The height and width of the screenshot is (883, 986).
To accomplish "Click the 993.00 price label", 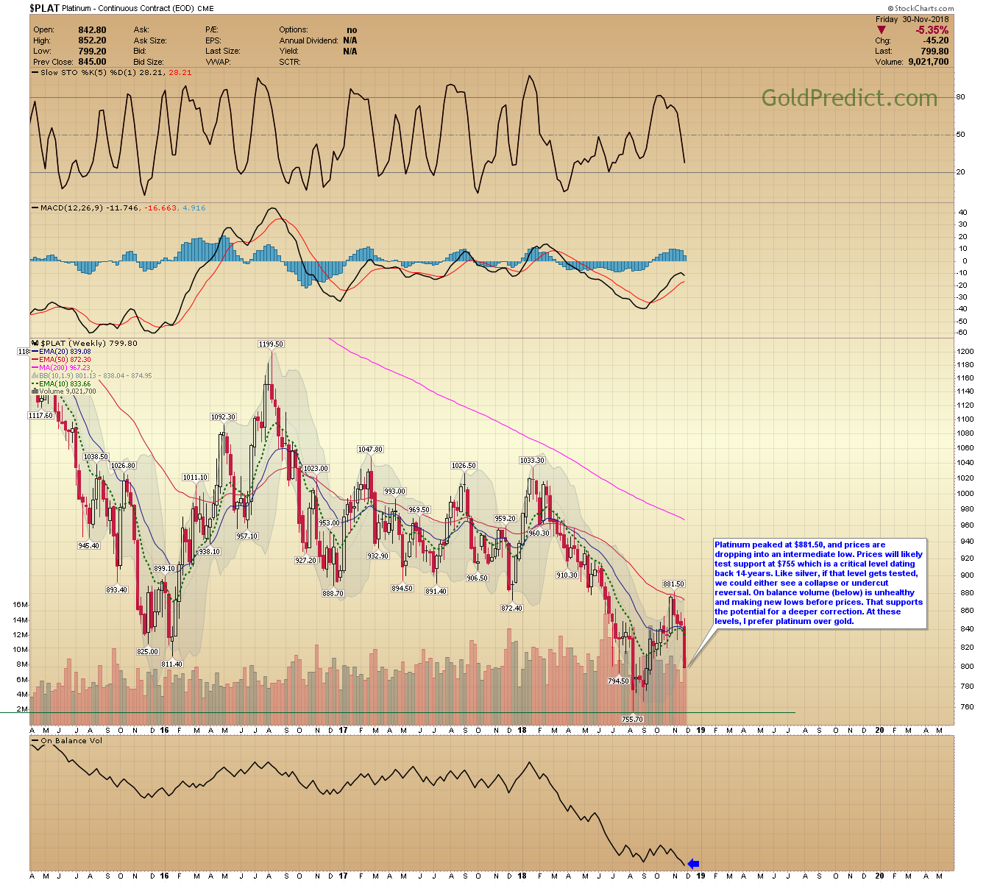I will (x=394, y=491).
